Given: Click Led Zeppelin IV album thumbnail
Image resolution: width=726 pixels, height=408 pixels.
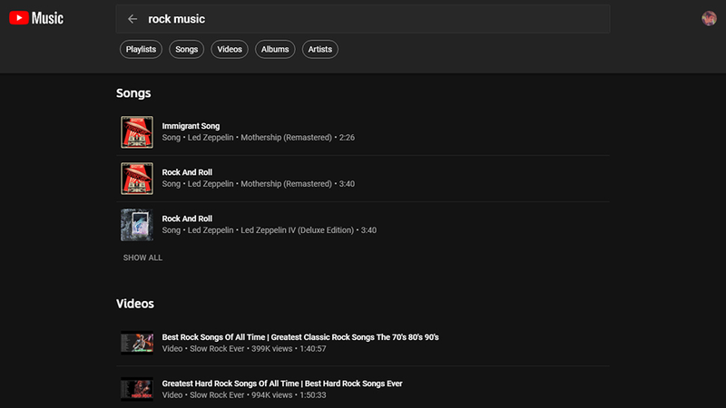Looking at the screenshot, I should point(137,225).
